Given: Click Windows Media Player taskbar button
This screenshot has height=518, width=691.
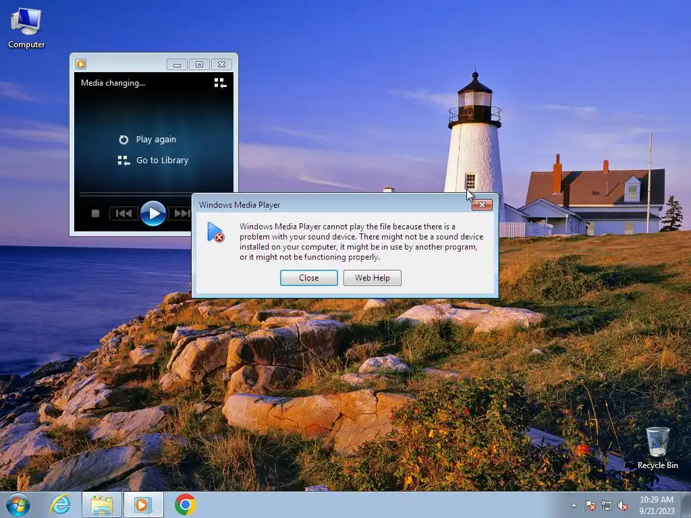Looking at the screenshot, I should [x=144, y=505].
